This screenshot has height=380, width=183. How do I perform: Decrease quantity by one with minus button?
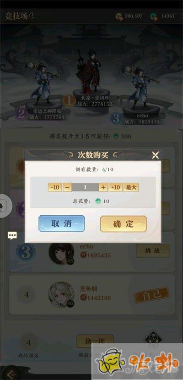coord(67,187)
